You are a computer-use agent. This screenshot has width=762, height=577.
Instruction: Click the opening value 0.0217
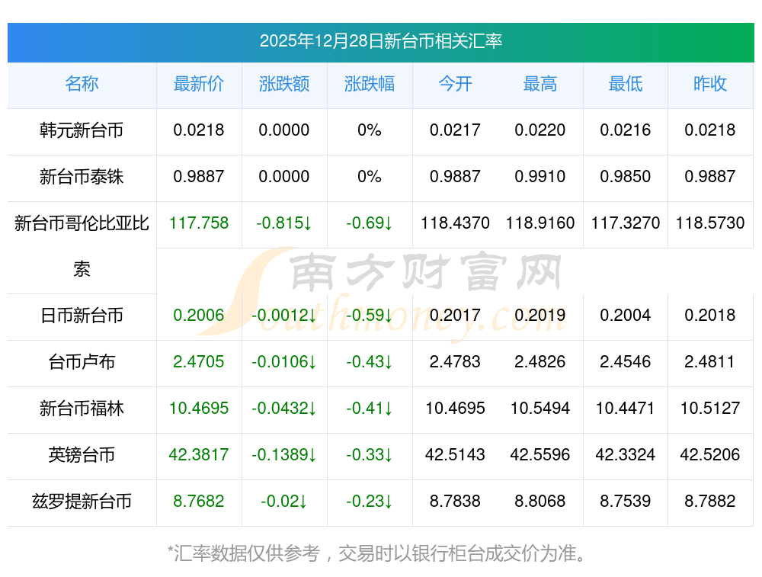click(x=455, y=130)
